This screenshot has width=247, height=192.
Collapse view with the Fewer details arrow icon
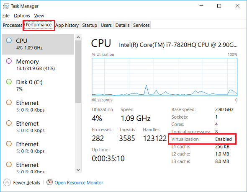click(7, 182)
